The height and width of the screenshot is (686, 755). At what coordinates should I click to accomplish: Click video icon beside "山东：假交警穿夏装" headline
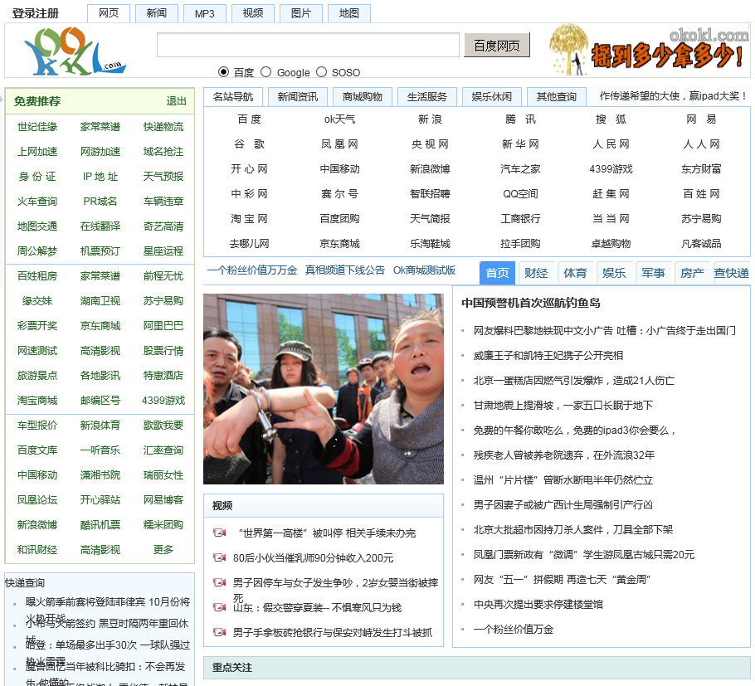coord(219,607)
